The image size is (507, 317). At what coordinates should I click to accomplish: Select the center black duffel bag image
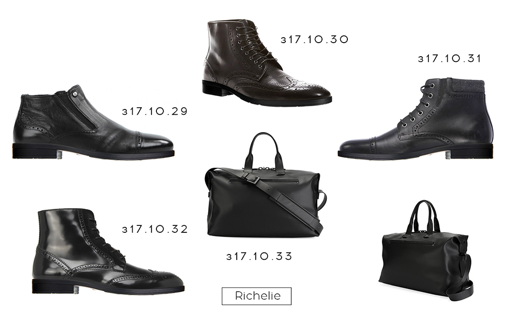point(265,185)
